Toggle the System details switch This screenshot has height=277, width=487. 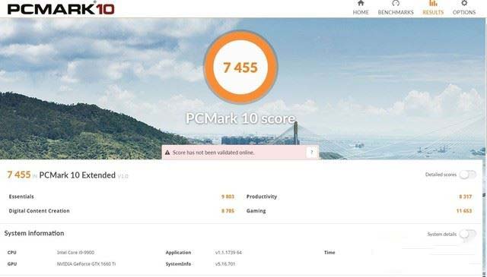tap(468, 234)
